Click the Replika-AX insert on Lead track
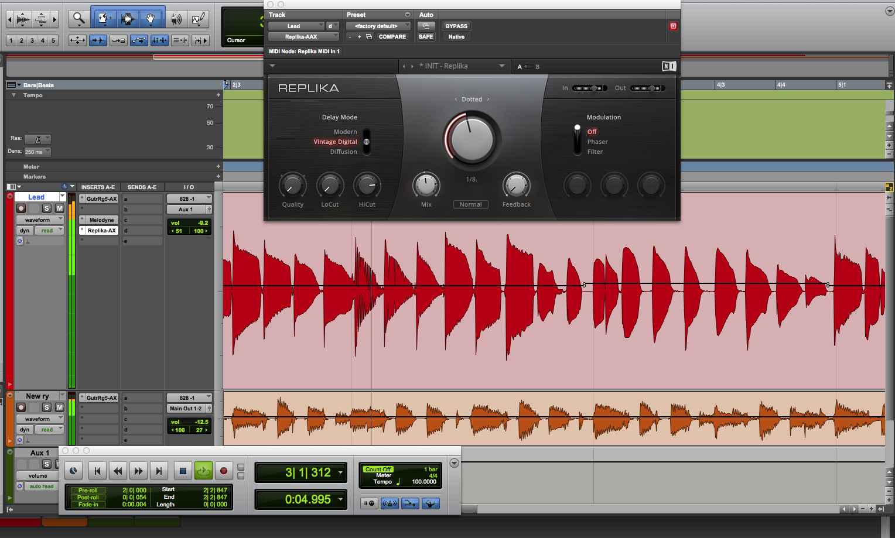895x538 pixels. pos(101,231)
